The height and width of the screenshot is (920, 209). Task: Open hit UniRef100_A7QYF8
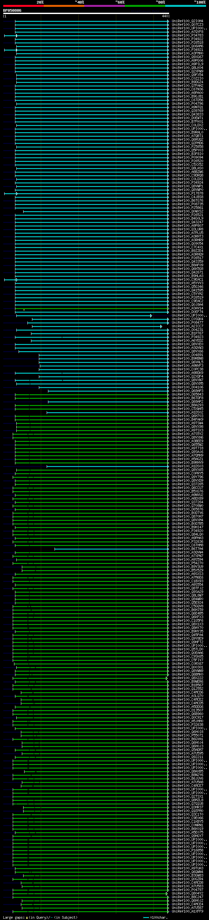(x=187, y=32)
